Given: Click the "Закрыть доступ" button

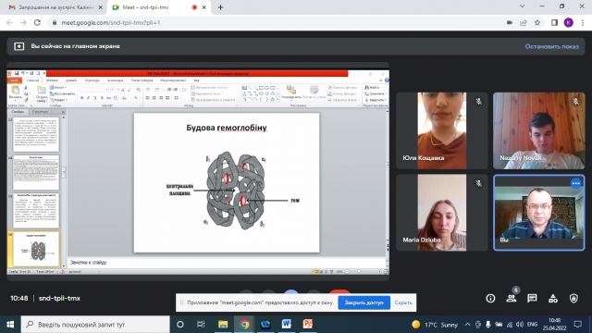Looking at the screenshot, I should pyautogui.click(x=364, y=302).
